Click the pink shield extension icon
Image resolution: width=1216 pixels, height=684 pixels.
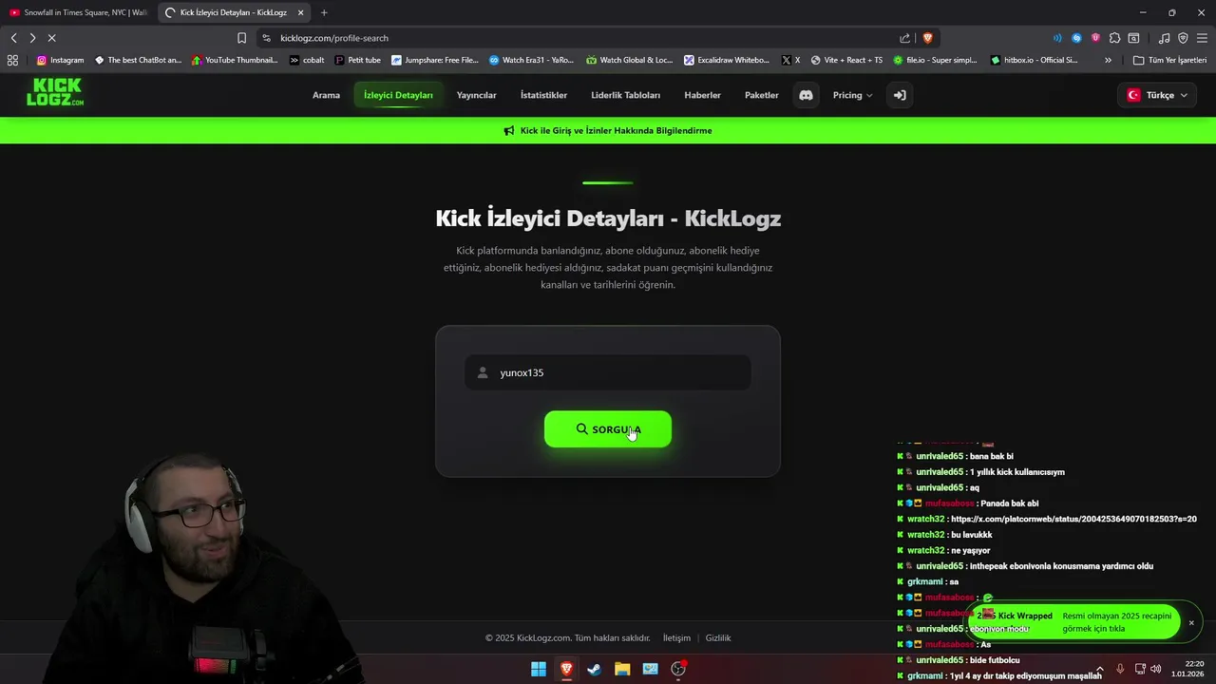(x=1095, y=38)
